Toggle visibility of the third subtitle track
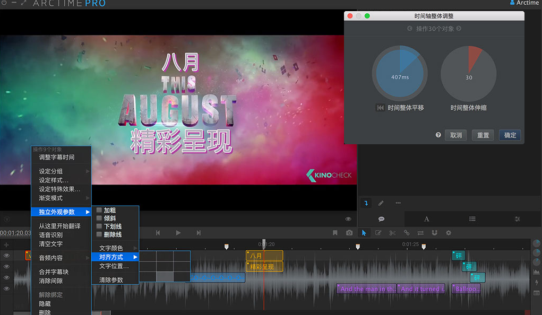 coord(6,278)
